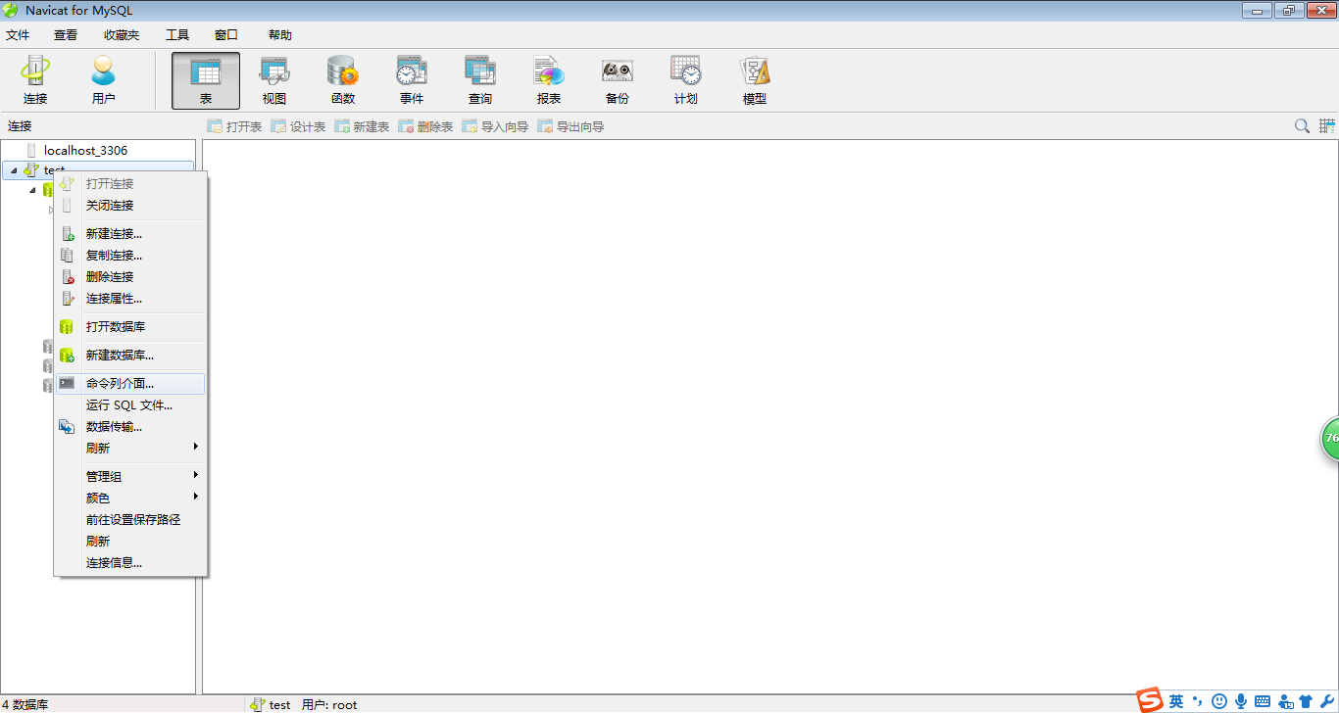Collapse the test connection tree arrow

pos(14,170)
